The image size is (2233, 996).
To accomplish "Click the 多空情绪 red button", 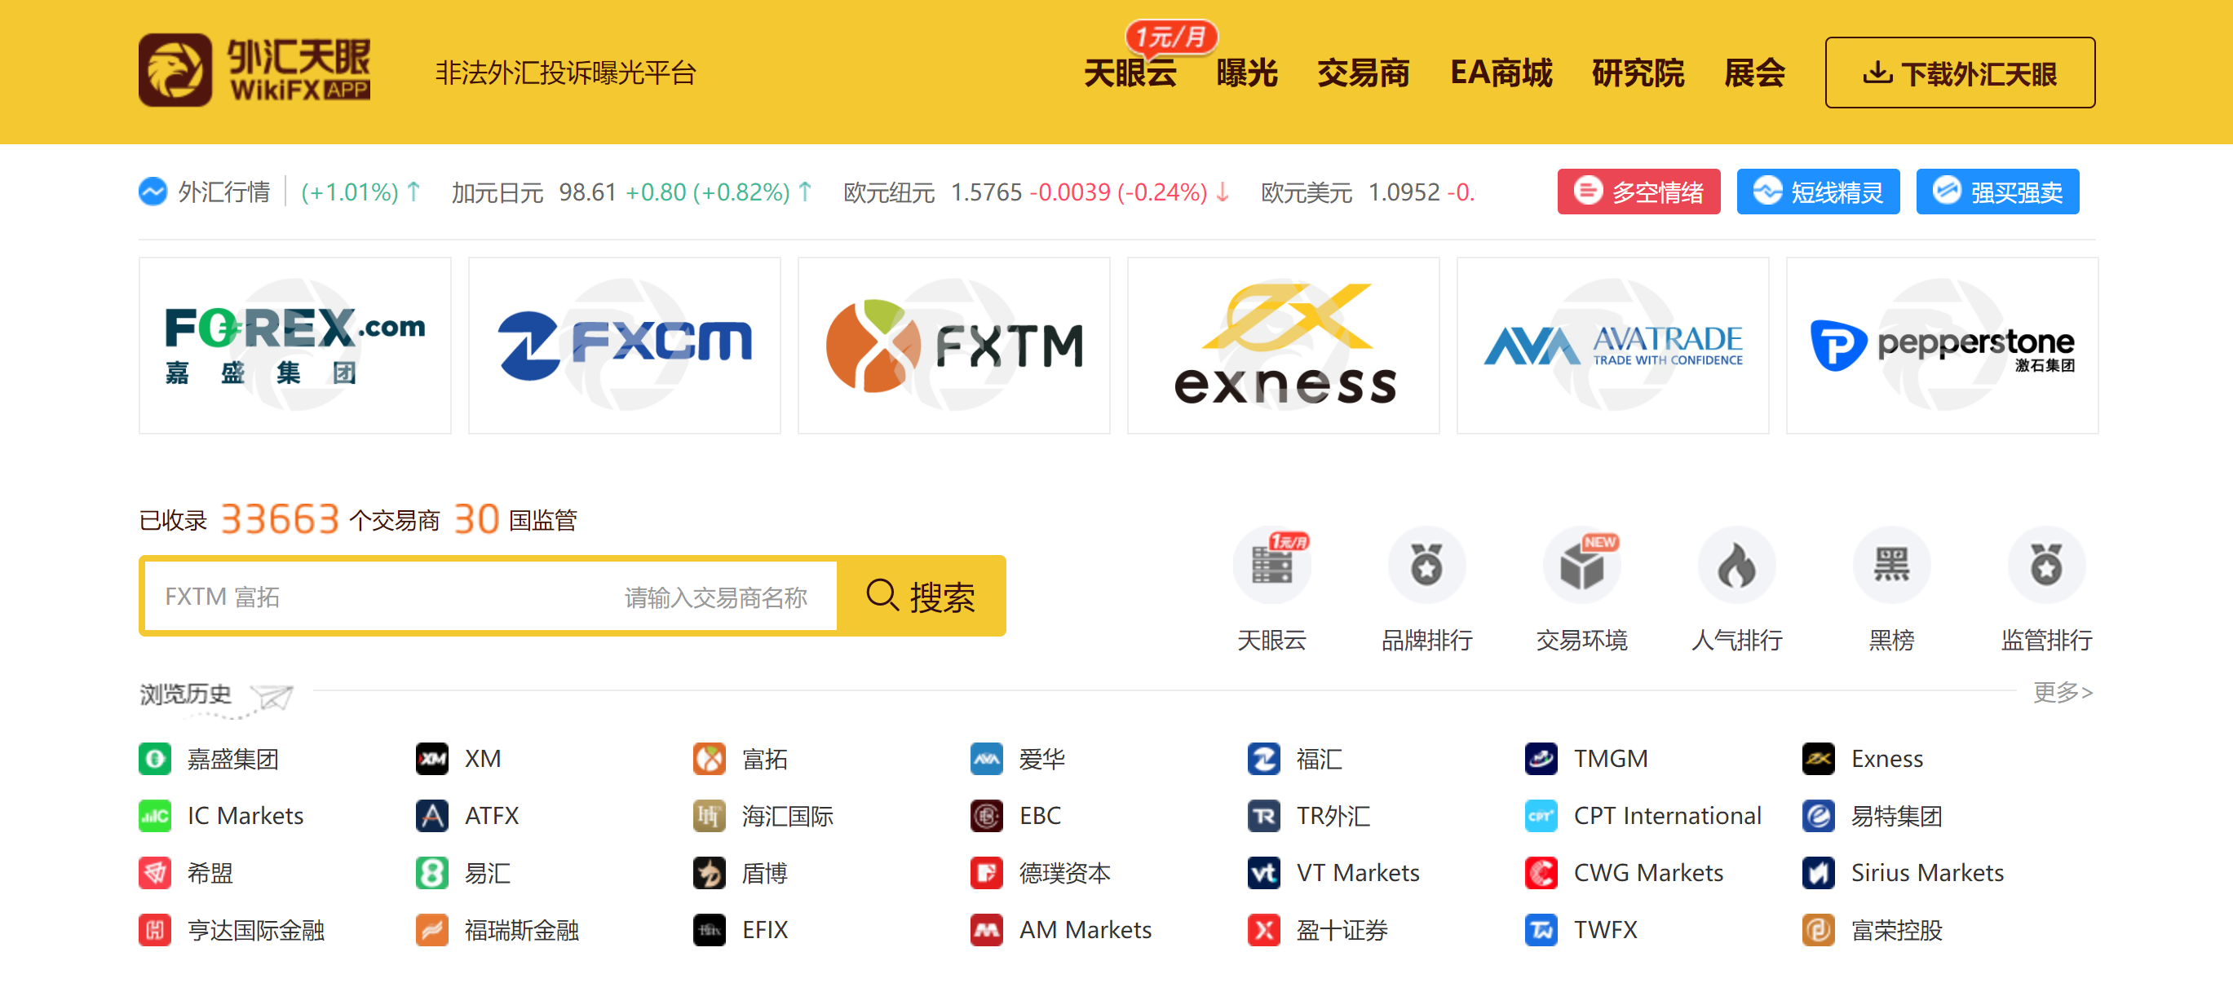I will tap(1638, 192).
